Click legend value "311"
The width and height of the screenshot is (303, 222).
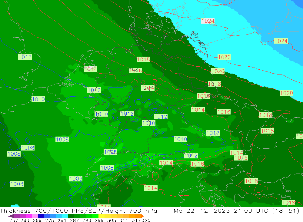click(123, 220)
